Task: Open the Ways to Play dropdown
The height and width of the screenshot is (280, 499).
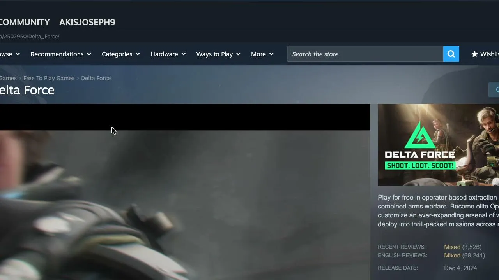Action: pos(218,54)
